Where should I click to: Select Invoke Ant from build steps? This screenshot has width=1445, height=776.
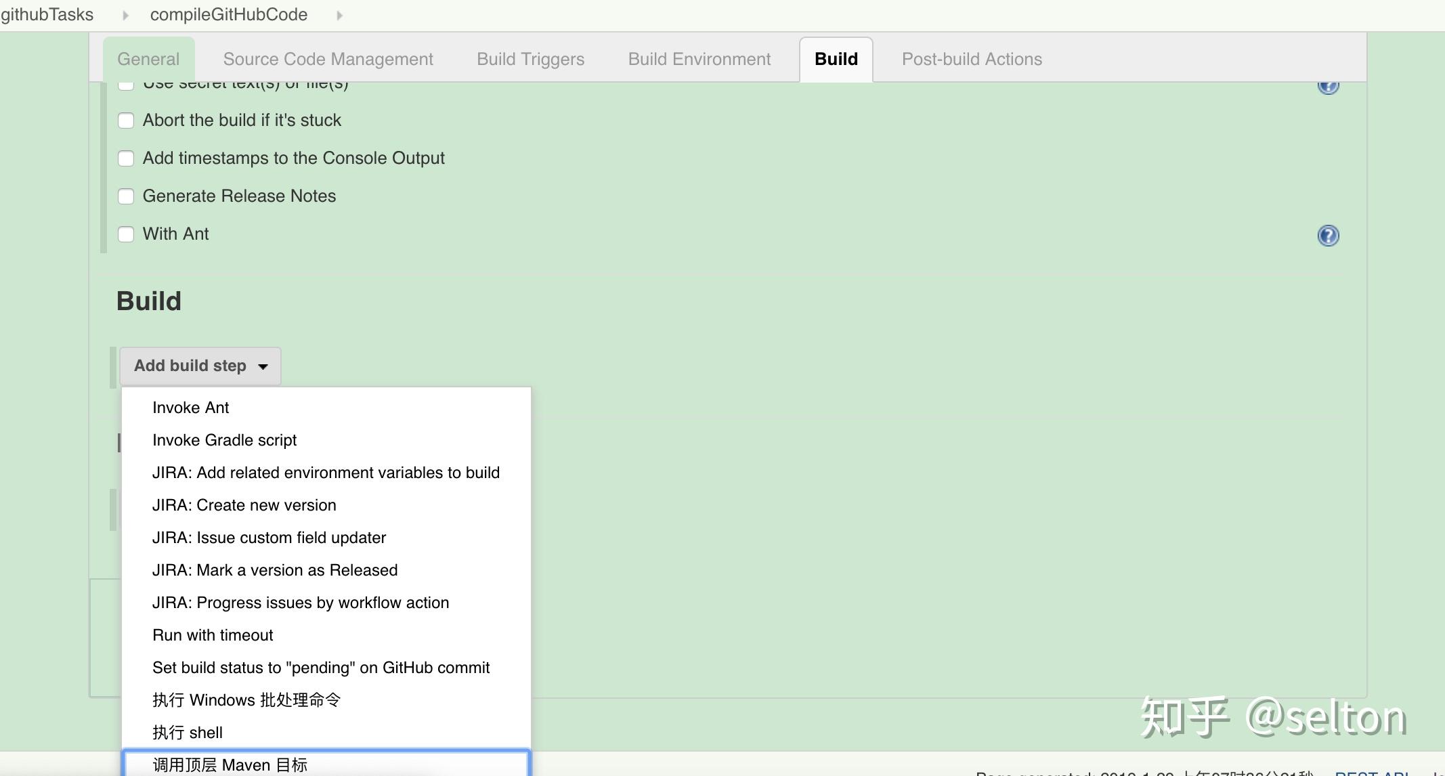click(x=191, y=408)
